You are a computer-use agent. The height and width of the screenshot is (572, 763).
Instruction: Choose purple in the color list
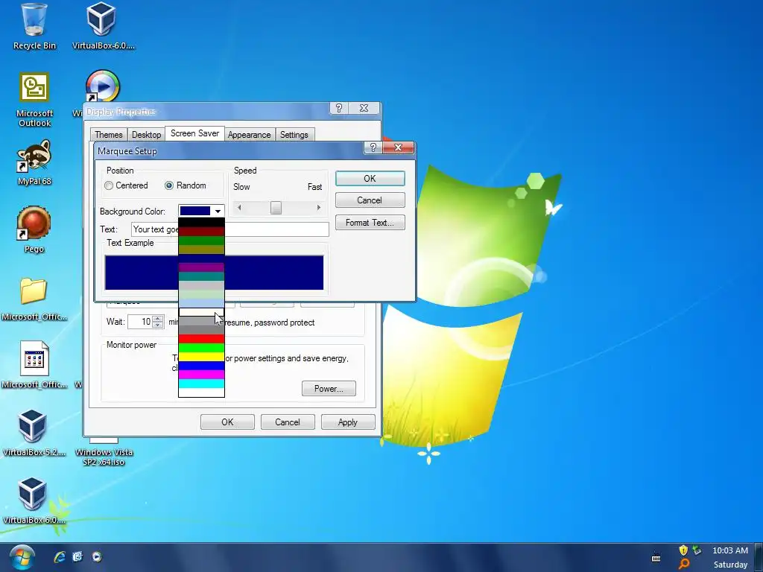[x=201, y=267]
